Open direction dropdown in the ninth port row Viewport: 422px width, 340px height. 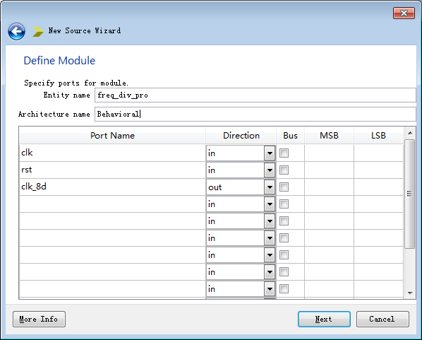pyautogui.click(x=270, y=289)
